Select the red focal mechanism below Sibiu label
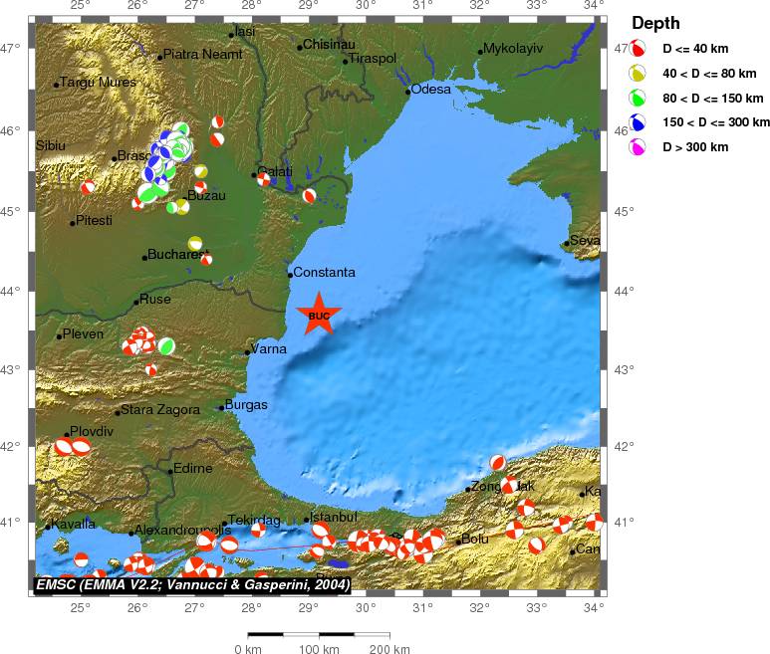The width and height of the screenshot is (770, 654). coord(88,186)
